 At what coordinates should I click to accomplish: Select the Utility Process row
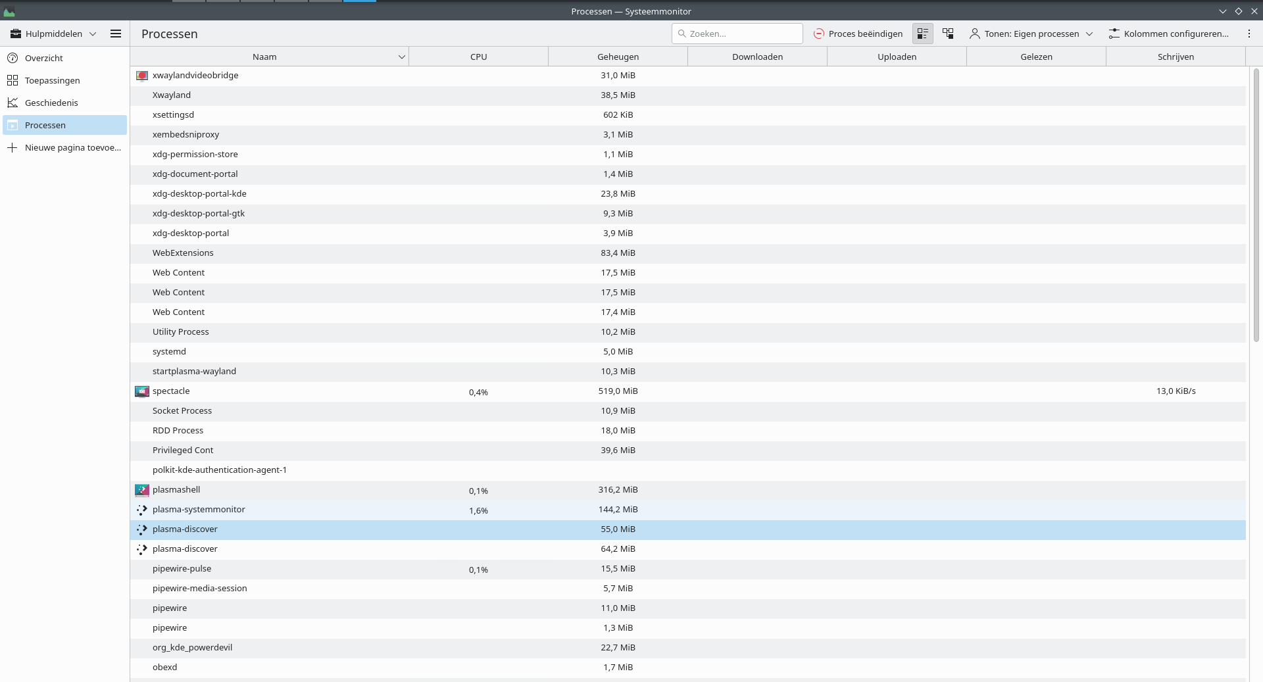pyautogui.click(x=687, y=332)
